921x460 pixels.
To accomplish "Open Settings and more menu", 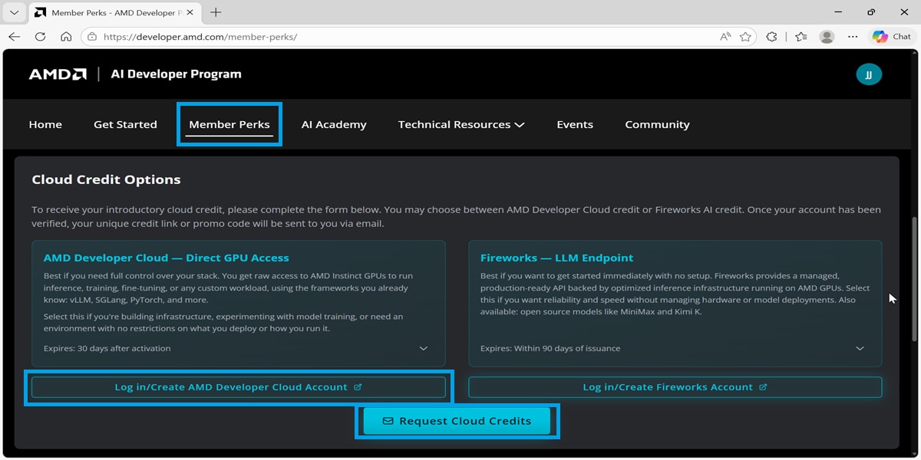I will pos(853,36).
